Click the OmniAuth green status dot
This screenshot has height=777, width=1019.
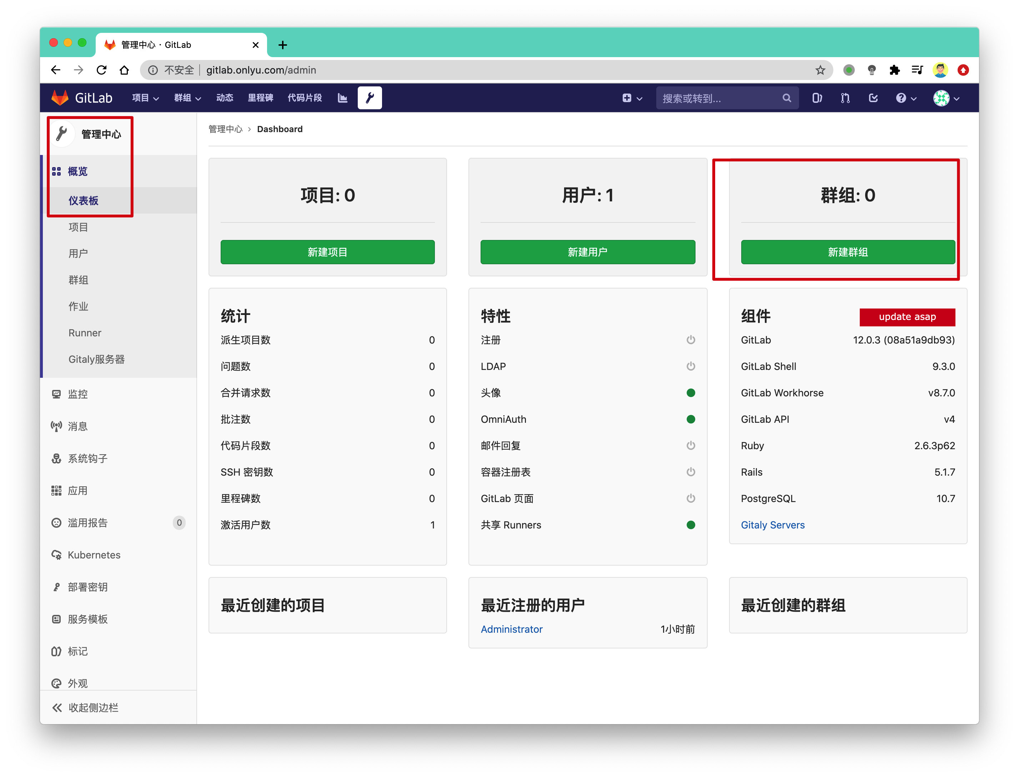(x=691, y=419)
